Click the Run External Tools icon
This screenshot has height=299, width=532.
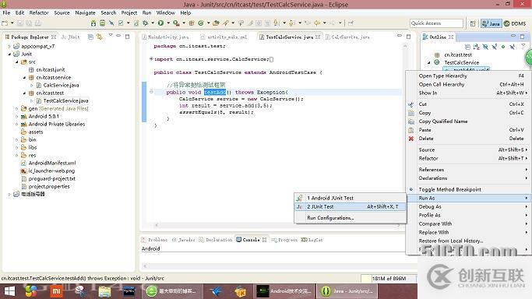(176, 23)
